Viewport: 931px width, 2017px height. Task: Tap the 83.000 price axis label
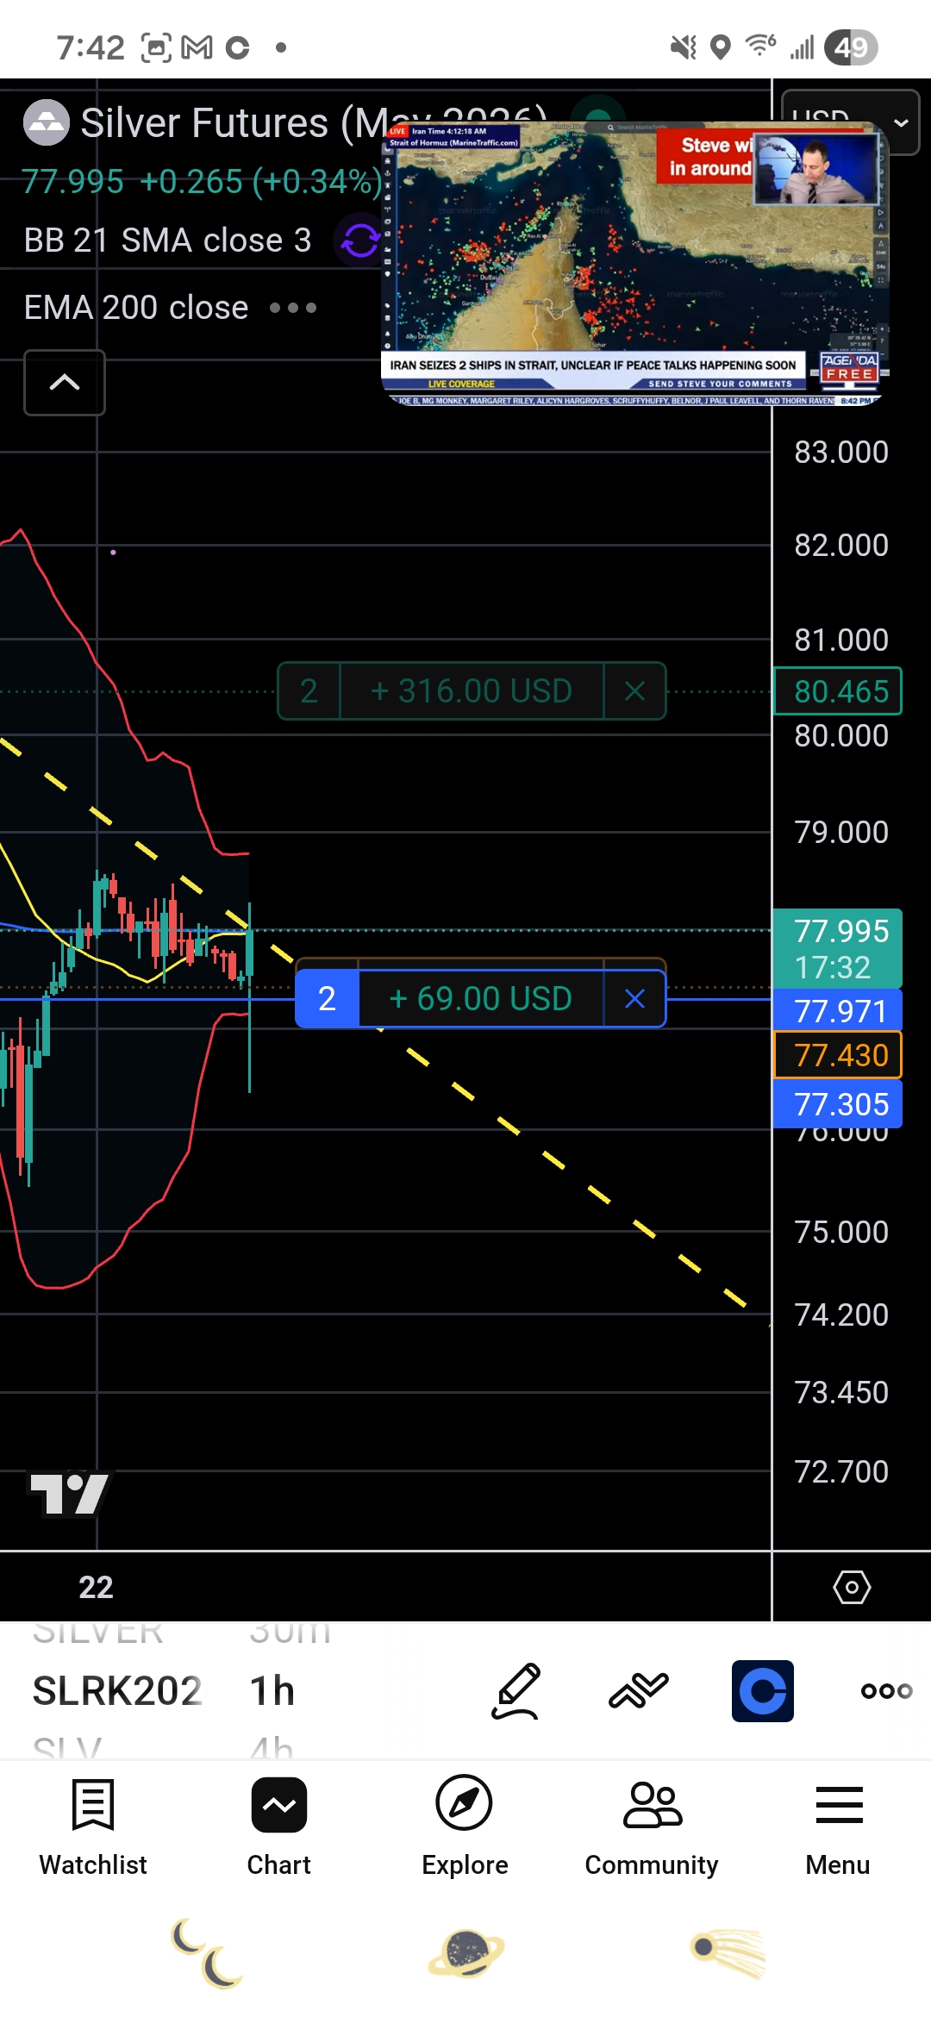tap(841, 453)
